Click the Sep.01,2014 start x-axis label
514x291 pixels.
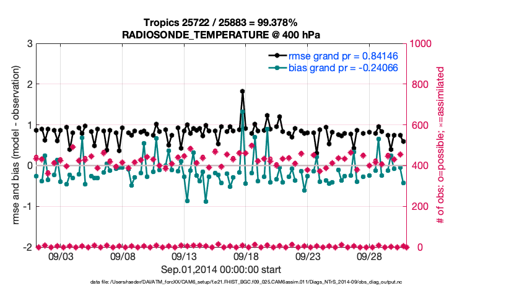(x=221, y=269)
